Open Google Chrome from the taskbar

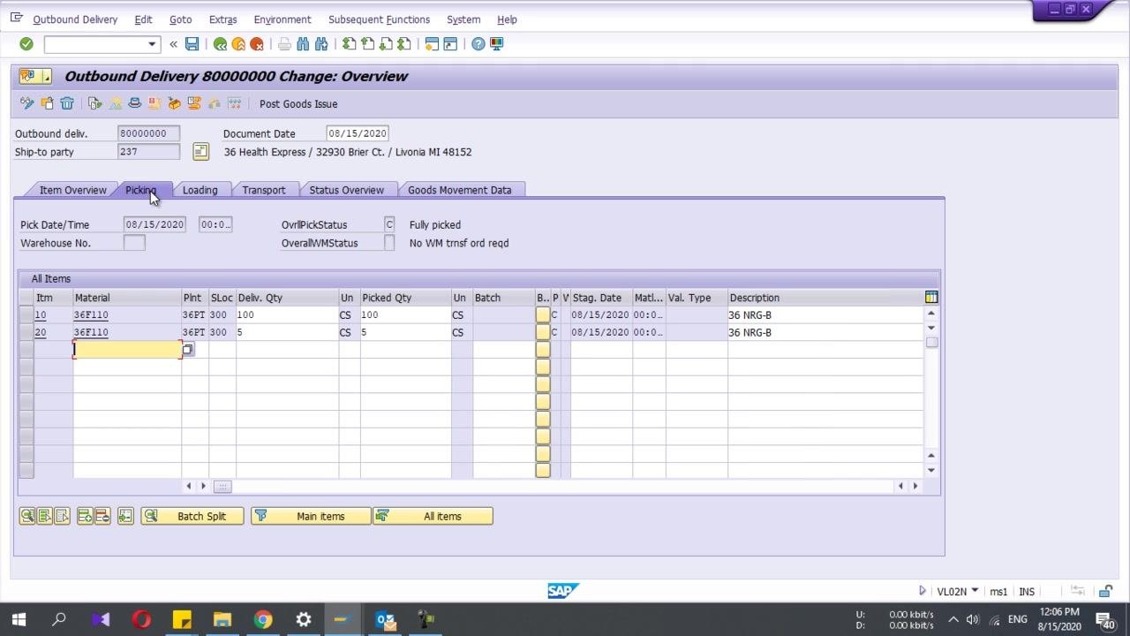click(263, 619)
